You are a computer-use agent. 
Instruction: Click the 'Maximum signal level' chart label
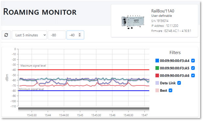coord(33,66)
